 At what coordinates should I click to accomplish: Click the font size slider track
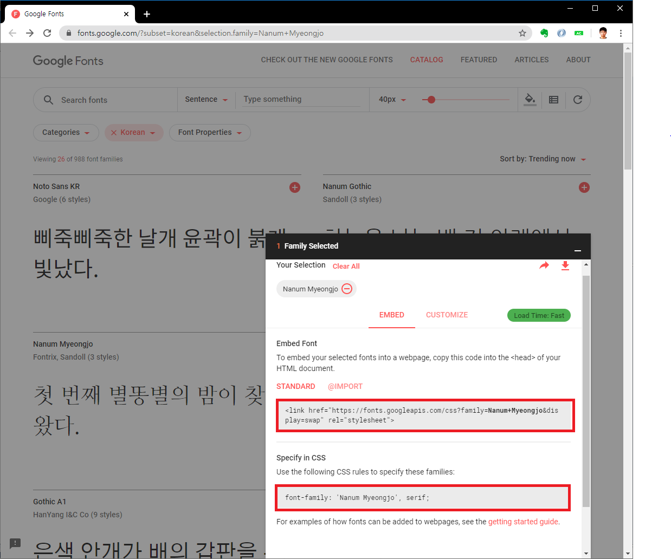coord(466,100)
